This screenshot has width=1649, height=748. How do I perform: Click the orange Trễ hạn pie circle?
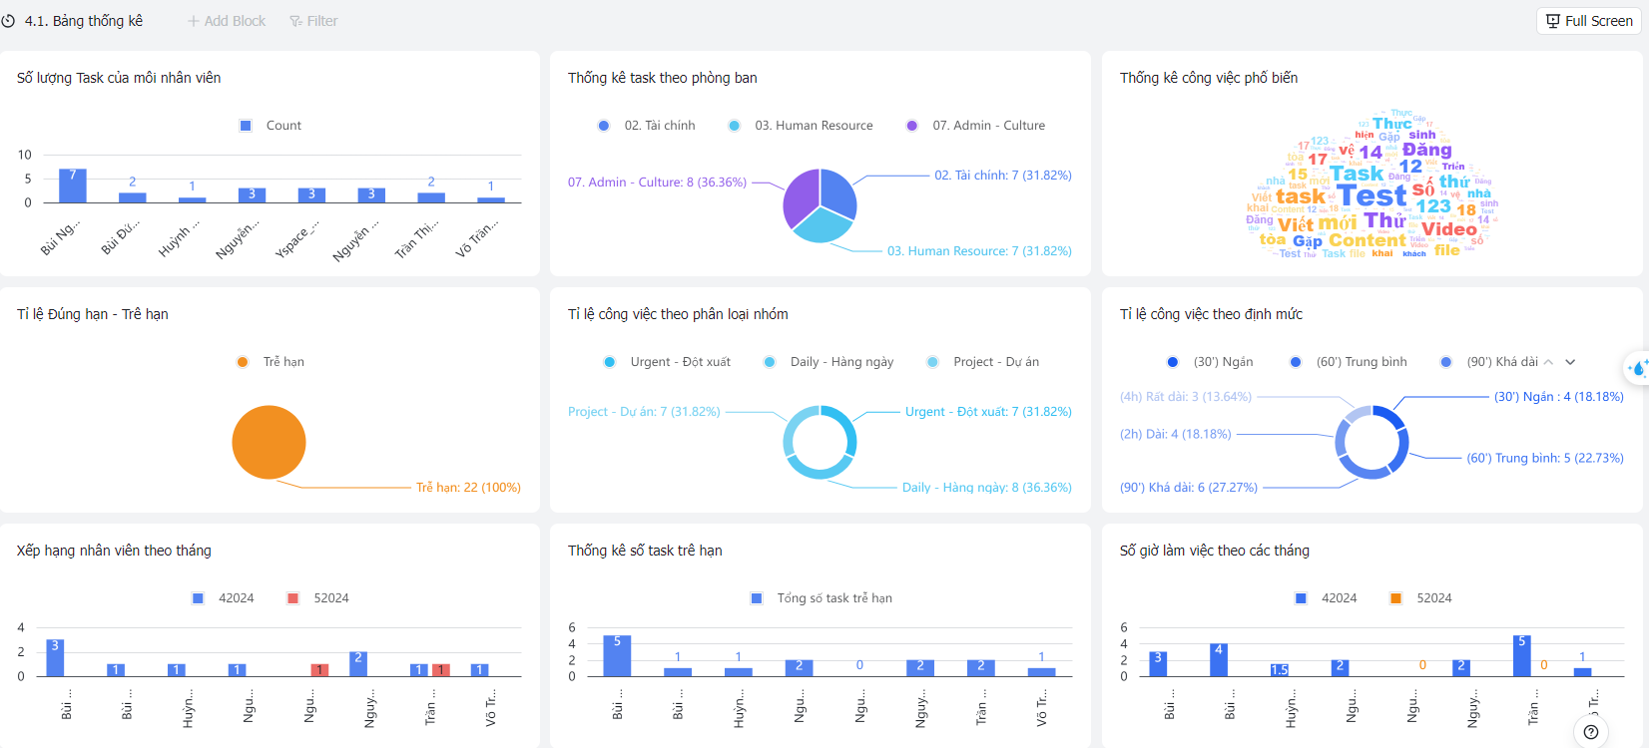point(269,442)
